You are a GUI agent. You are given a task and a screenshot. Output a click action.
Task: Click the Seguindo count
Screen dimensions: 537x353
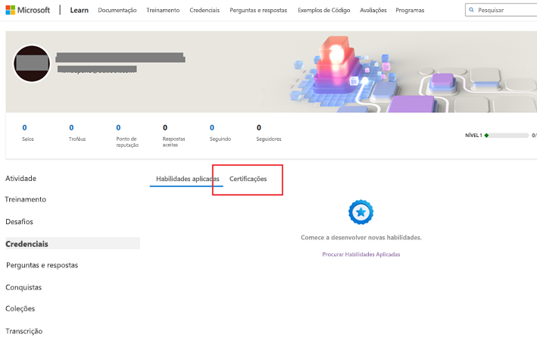tap(212, 128)
